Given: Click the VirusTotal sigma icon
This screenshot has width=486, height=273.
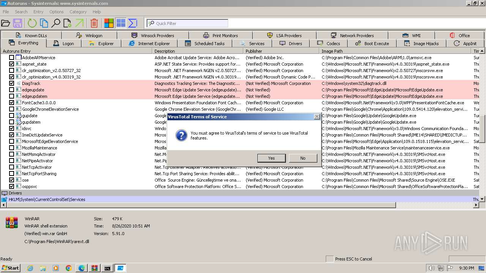Looking at the screenshot, I should point(133,24).
